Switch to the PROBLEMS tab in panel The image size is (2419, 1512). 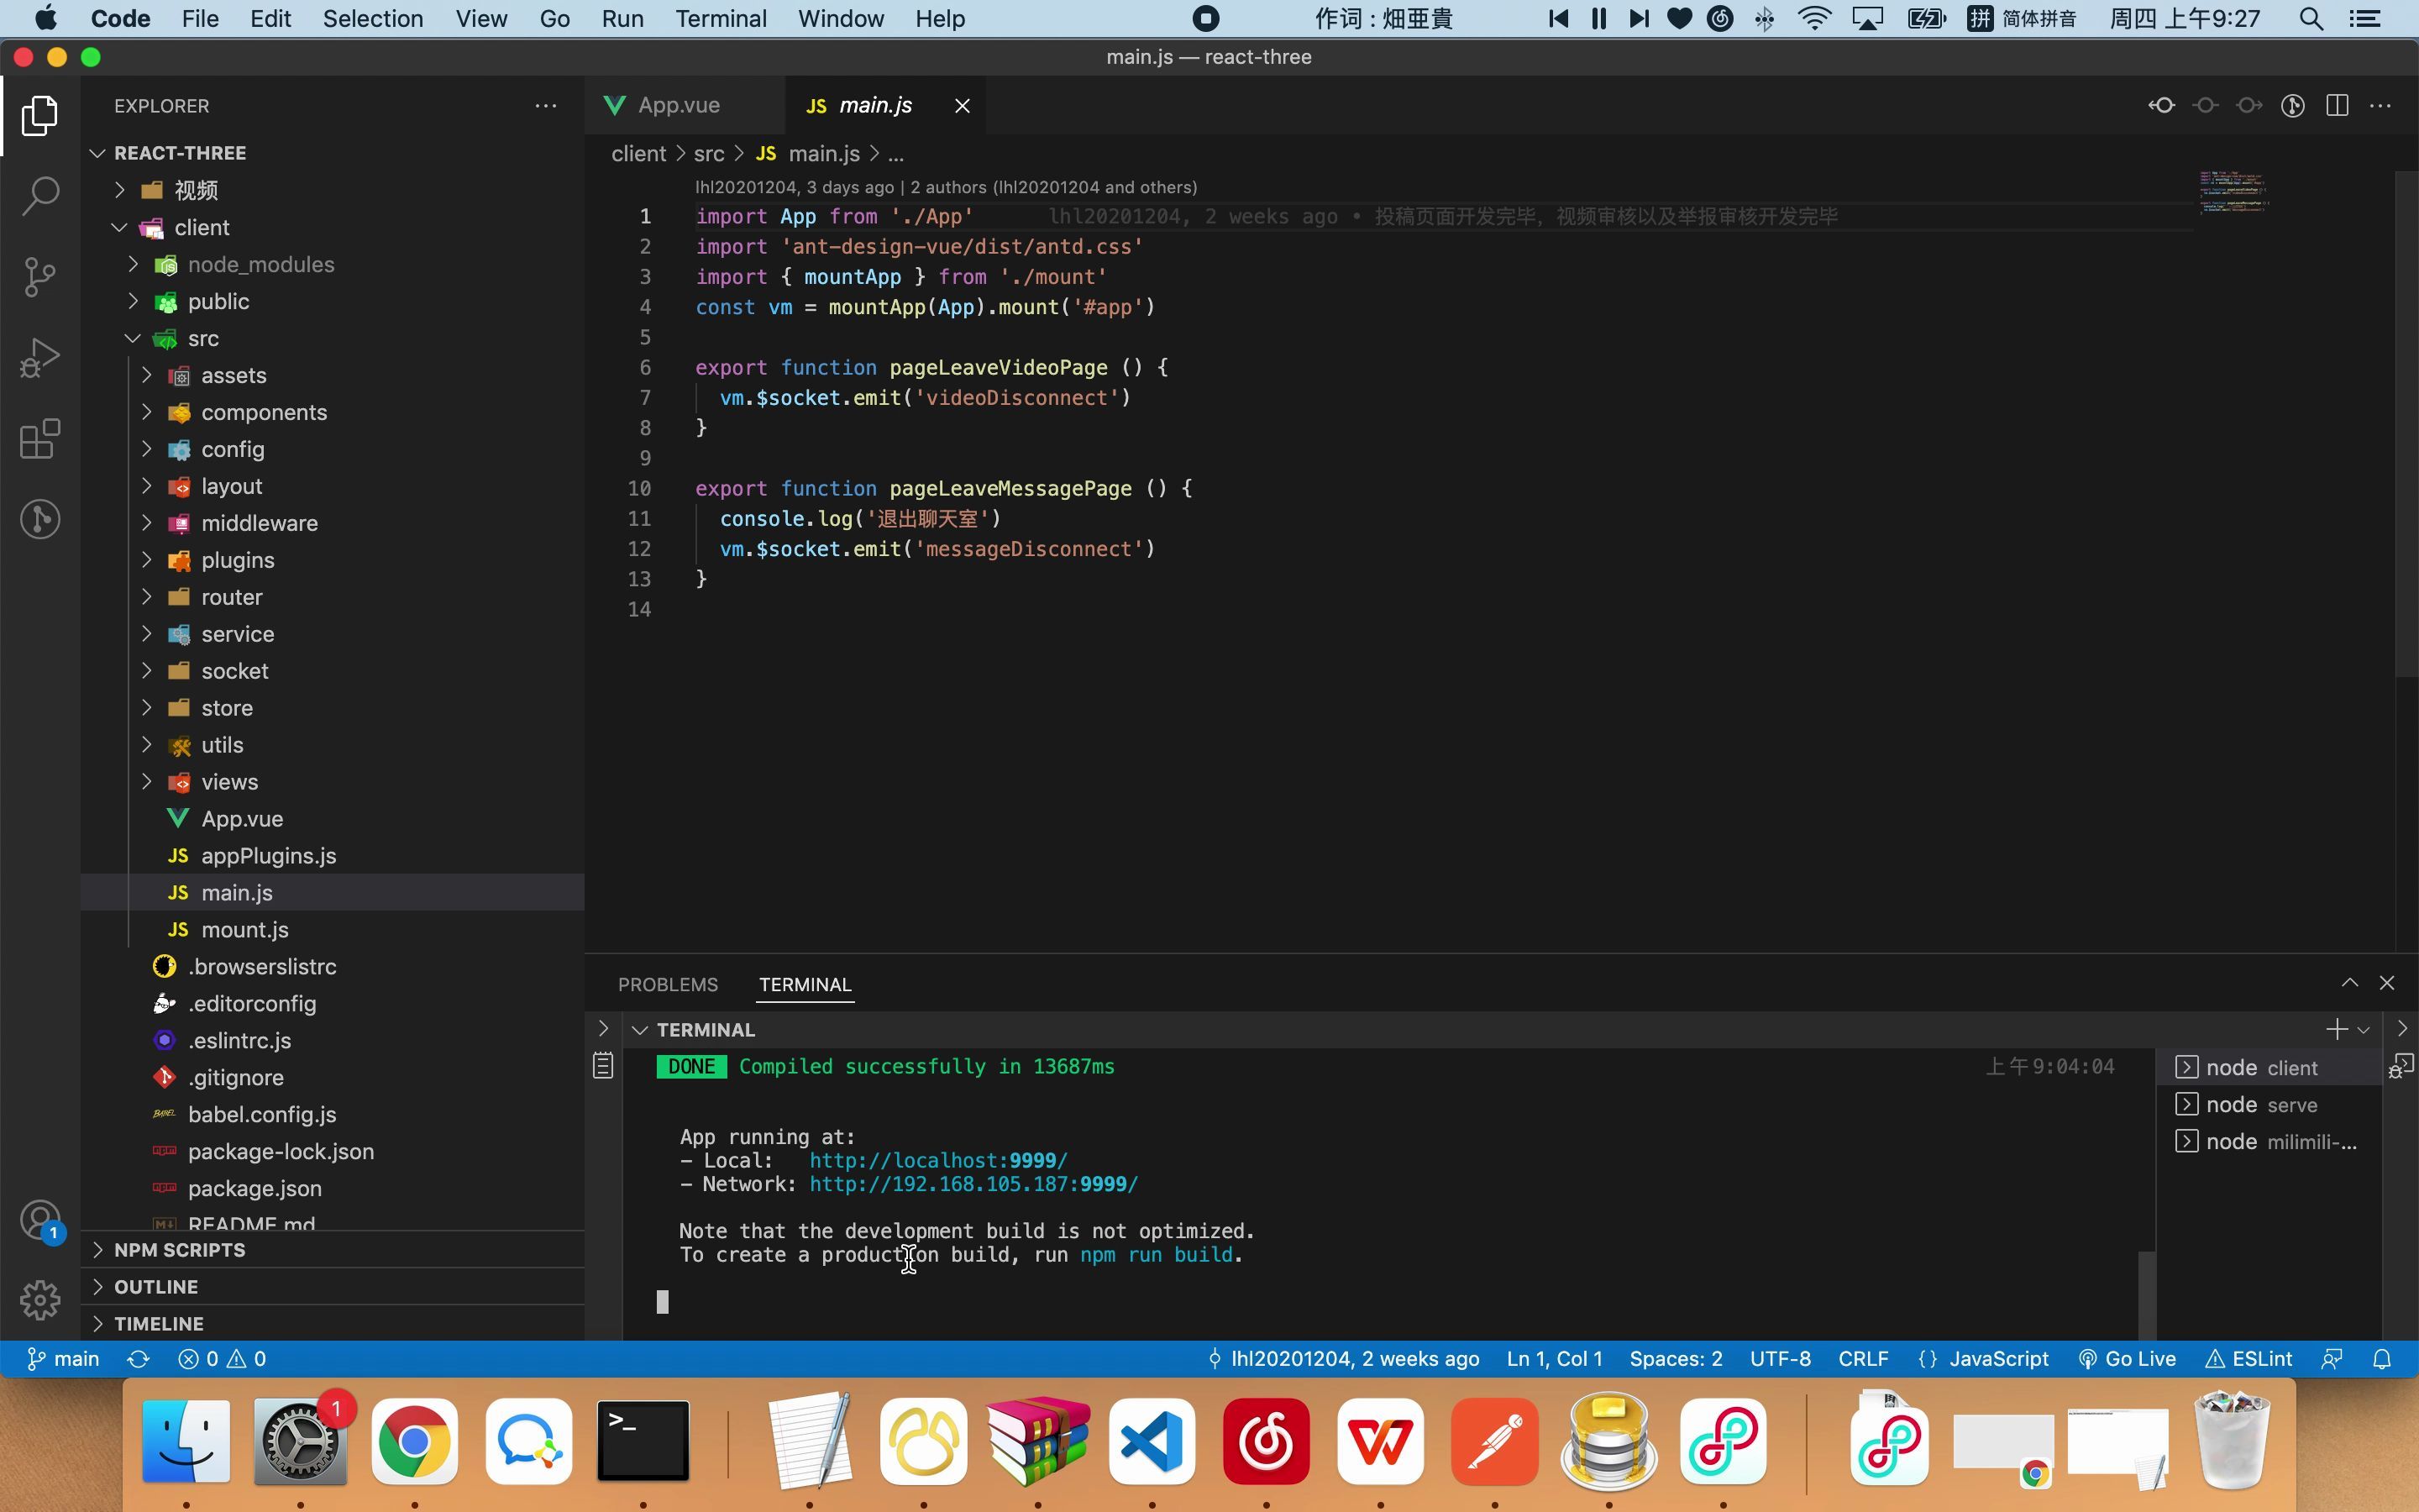pos(669,984)
